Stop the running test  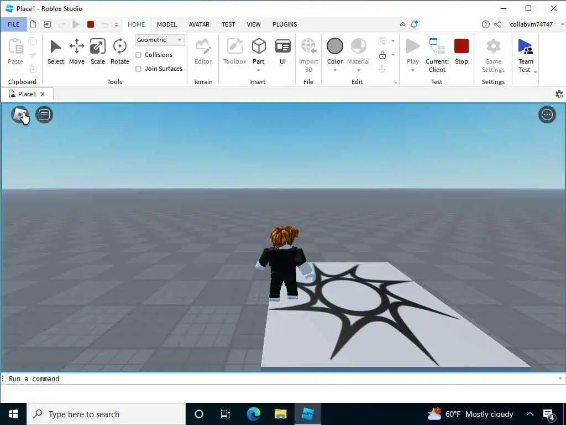[x=462, y=52]
